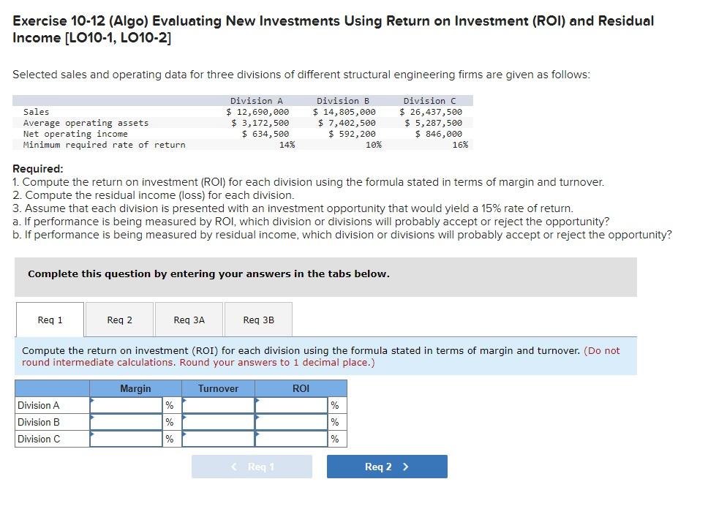Select Division C Turnover input field

[x=217, y=439]
